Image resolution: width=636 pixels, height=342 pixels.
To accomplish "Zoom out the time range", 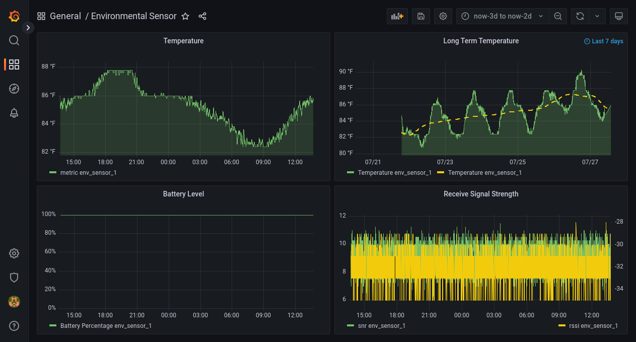I will 558,16.
